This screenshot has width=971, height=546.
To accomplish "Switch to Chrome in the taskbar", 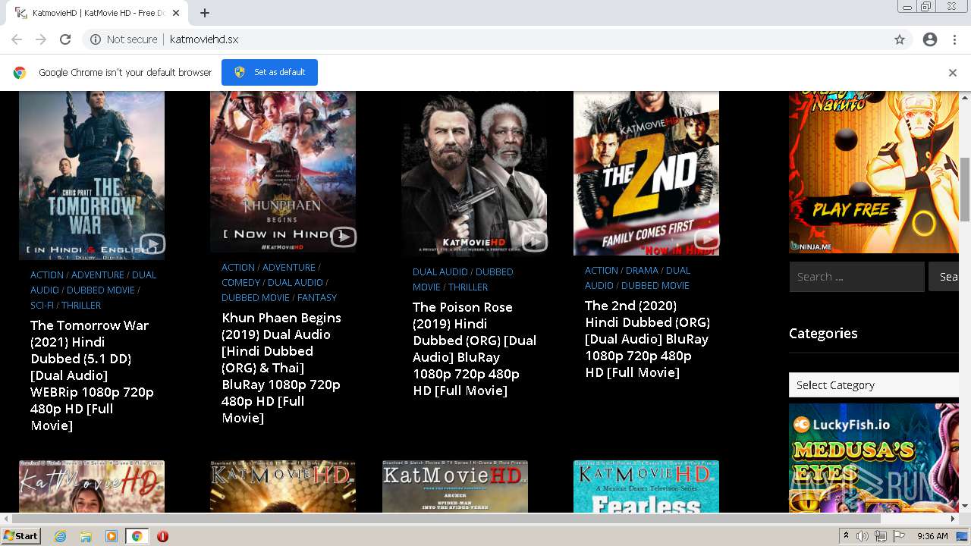I will pyautogui.click(x=137, y=536).
